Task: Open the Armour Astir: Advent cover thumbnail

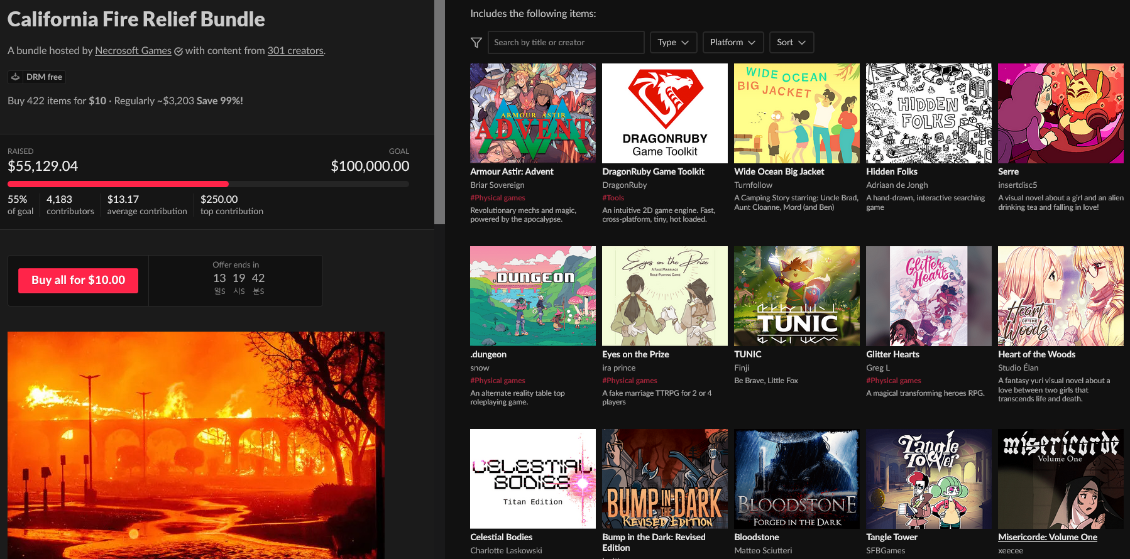Action: tap(533, 113)
